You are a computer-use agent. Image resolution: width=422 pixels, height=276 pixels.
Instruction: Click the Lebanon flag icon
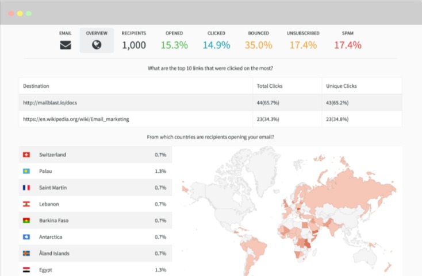coord(26,204)
